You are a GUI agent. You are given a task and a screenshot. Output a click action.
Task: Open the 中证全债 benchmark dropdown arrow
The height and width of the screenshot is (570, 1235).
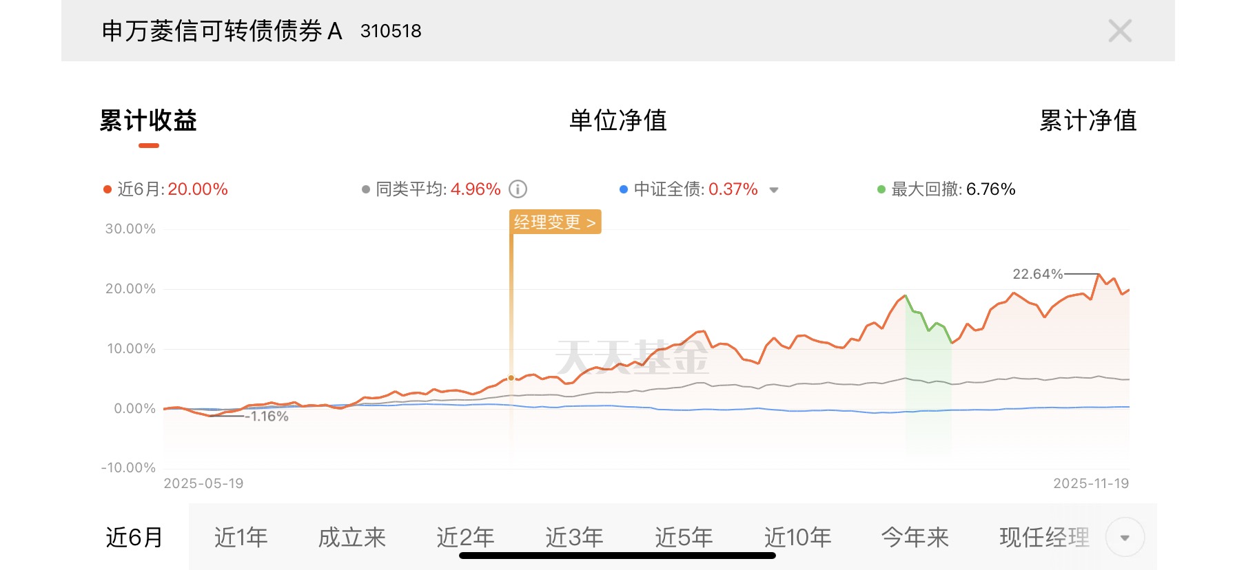pos(774,190)
